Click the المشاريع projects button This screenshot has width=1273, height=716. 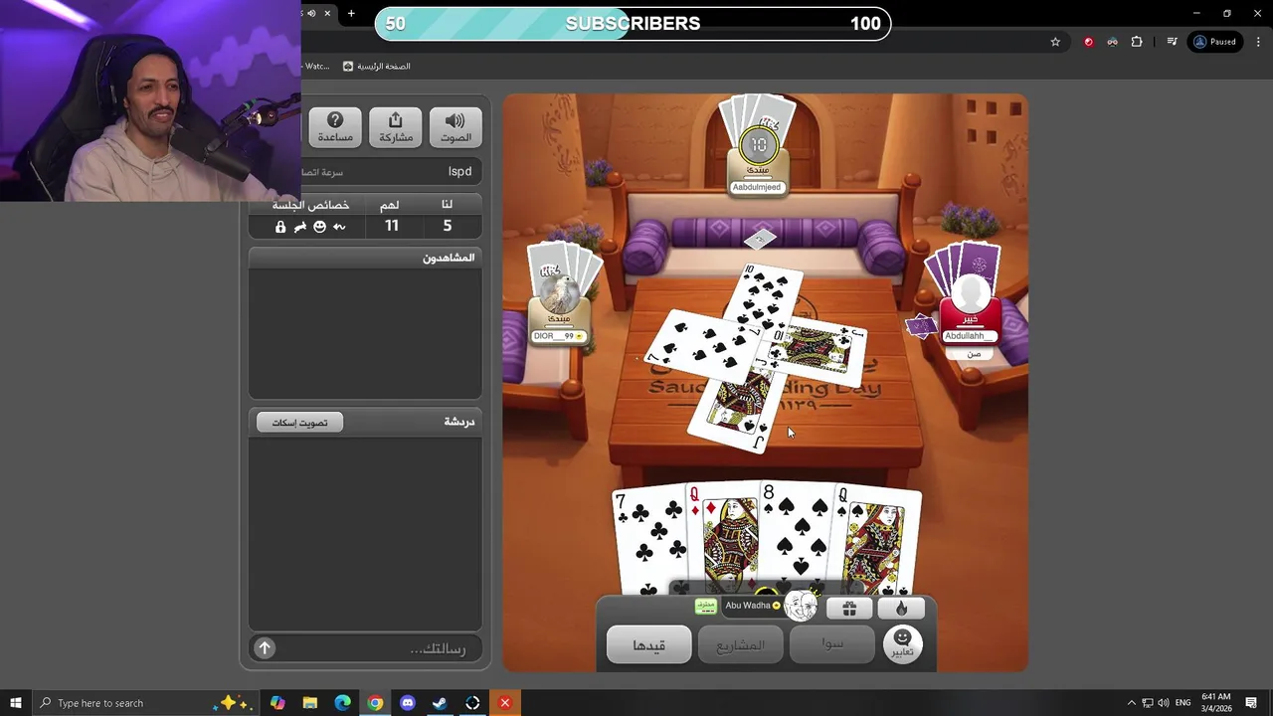click(741, 645)
